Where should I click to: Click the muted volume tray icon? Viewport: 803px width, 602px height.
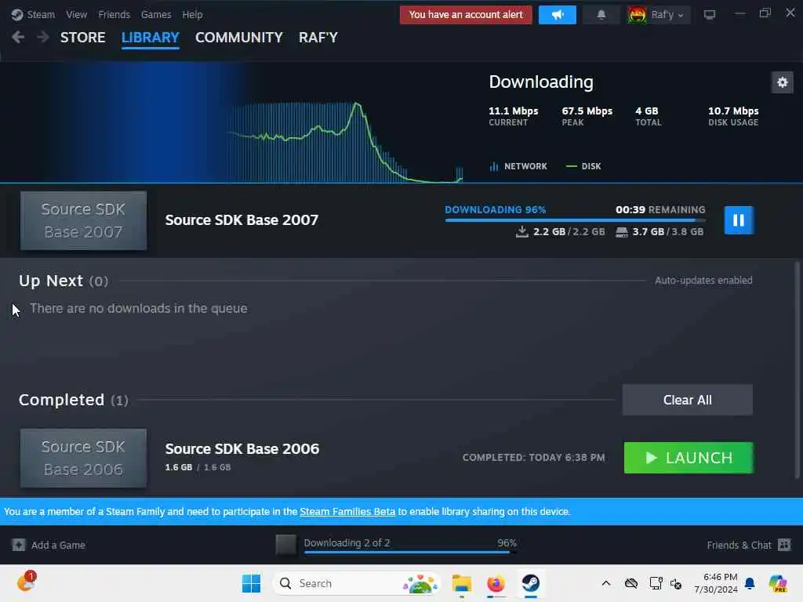point(676,583)
